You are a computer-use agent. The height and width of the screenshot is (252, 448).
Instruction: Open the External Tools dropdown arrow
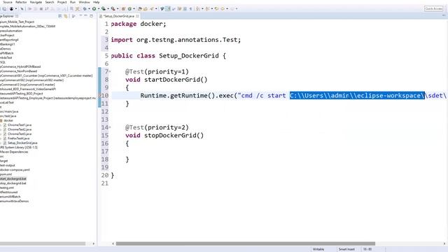click(x=118, y=9)
